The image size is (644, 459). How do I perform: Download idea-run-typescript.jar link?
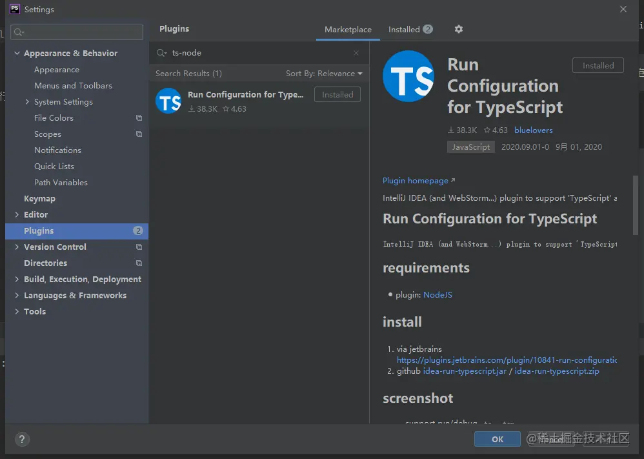465,371
